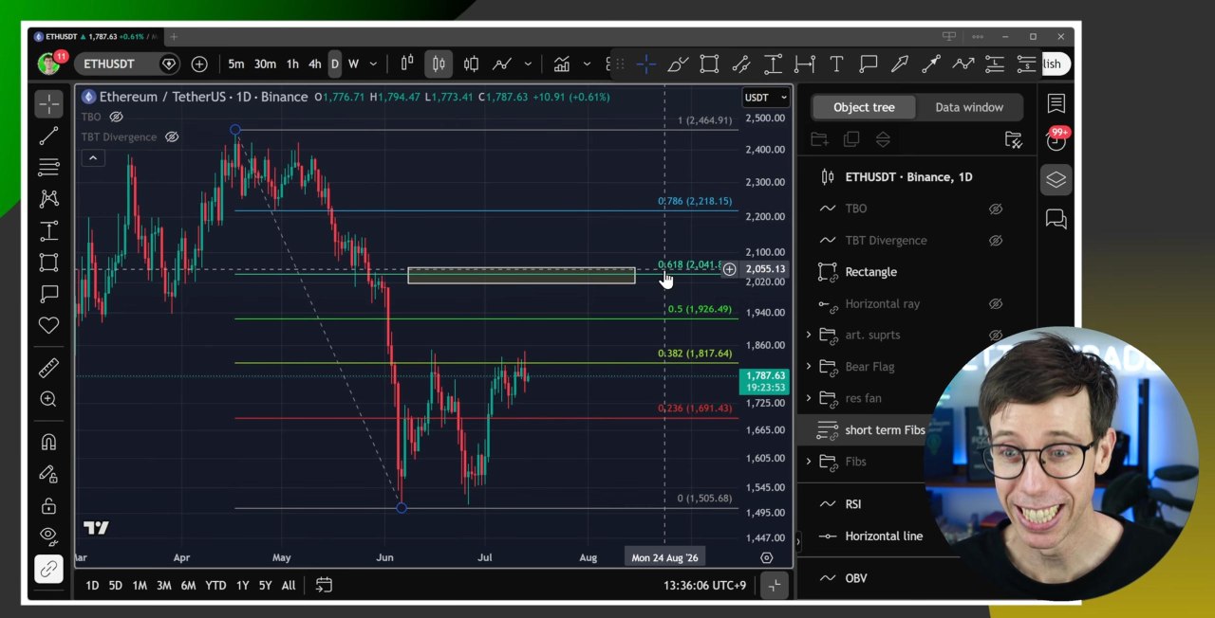Select the callout tool in floating toolbar
This screenshot has width=1215, height=618.
click(x=868, y=64)
